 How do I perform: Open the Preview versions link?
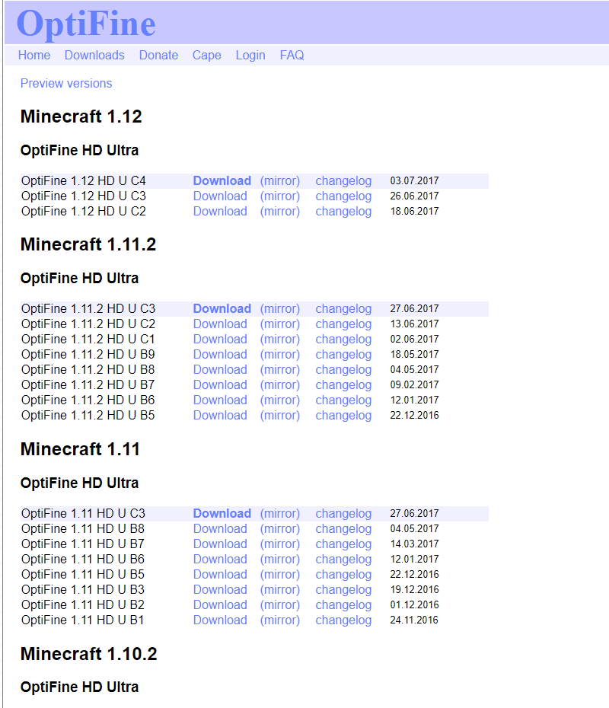pyautogui.click(x=66, y=84)
